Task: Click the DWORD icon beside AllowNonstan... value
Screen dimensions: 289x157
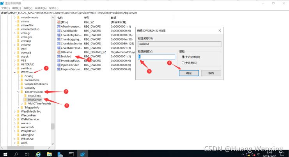Action: pyautogui.click(x=59, y=26)
